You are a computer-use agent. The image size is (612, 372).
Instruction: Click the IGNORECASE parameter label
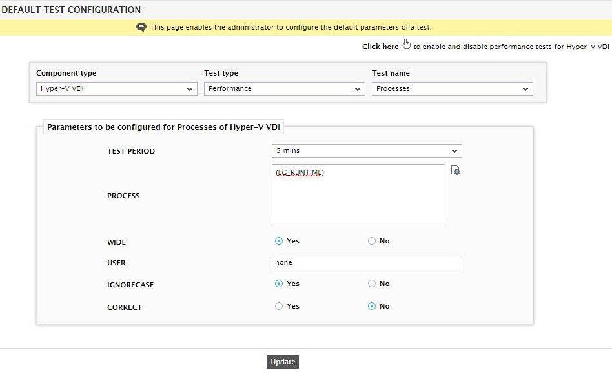coord(130,285)
